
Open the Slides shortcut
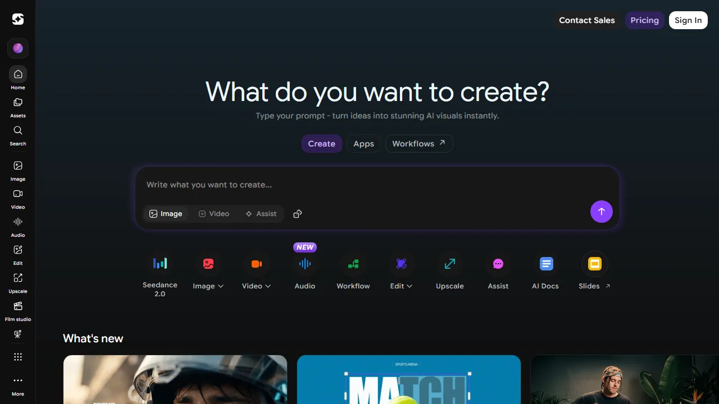594,270
